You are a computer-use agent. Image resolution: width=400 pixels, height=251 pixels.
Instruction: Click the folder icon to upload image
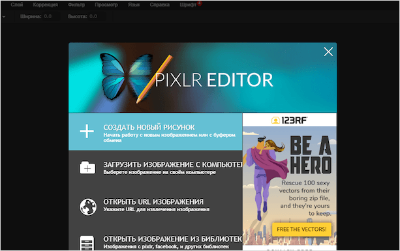[87, 168]
